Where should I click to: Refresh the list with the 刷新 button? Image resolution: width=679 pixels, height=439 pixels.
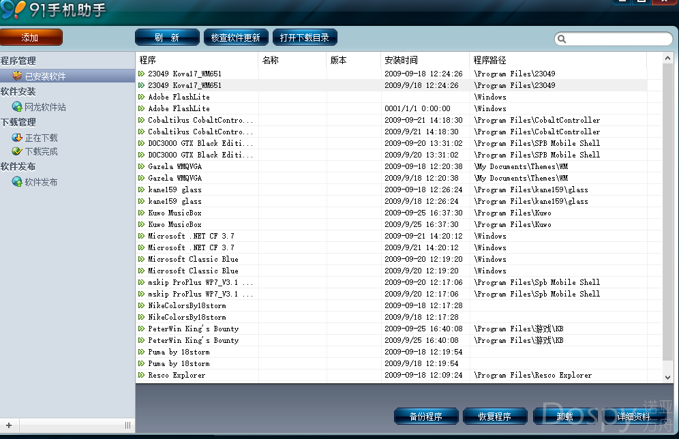[x=167, y=37]
